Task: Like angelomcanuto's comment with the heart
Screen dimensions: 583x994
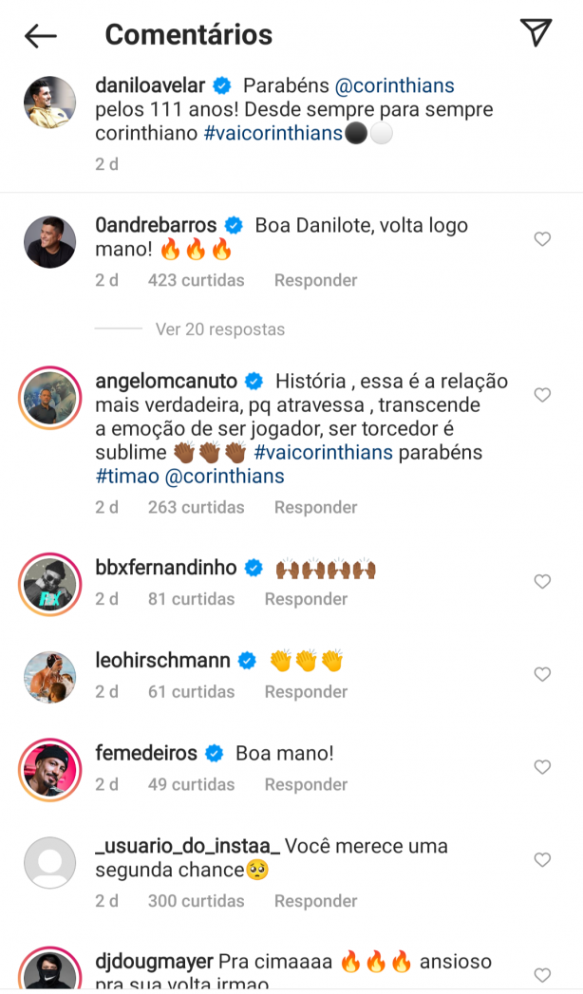Action: coord(542,395)
